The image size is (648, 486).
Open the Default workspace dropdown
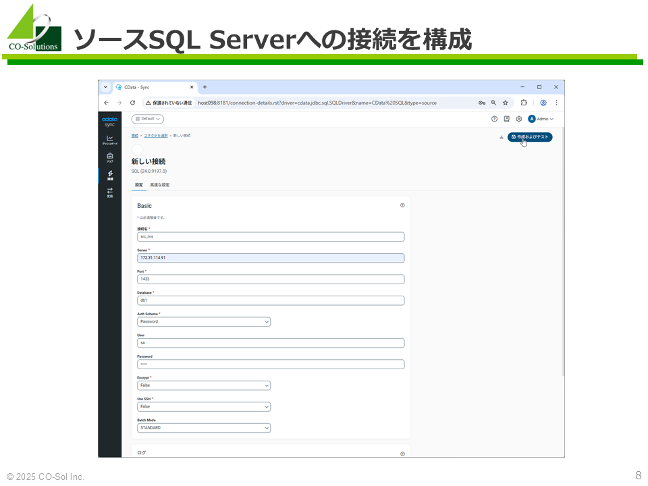(148, 119)
